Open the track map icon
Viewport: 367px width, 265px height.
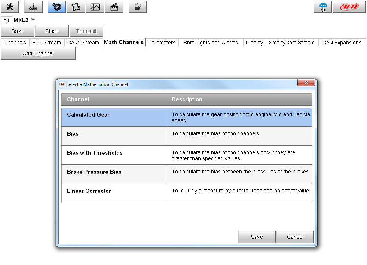(x=76, y=7)
